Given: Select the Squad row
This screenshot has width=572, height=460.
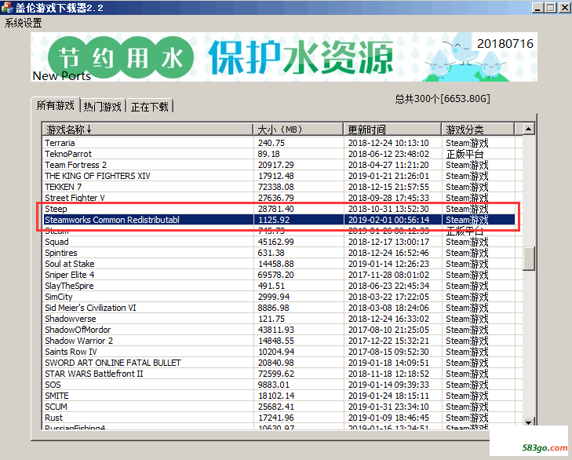Looking at the screenshot, I should (279, 242).
